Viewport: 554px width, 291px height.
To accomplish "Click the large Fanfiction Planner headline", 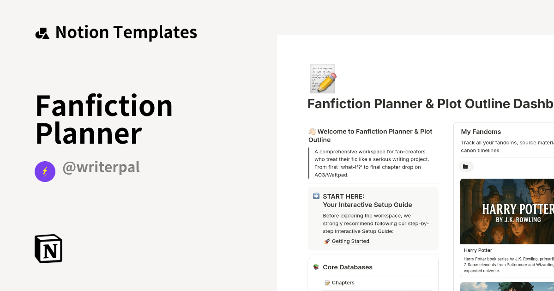I will [104, 119].
